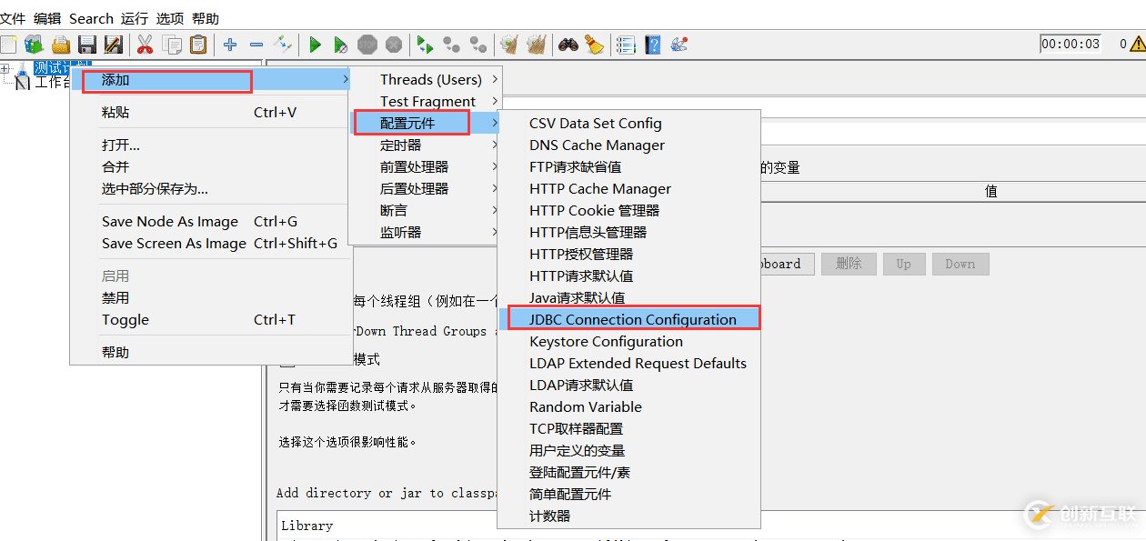Open the 选项 menu
Screen dimensions: 1146x541
(170, 18)
